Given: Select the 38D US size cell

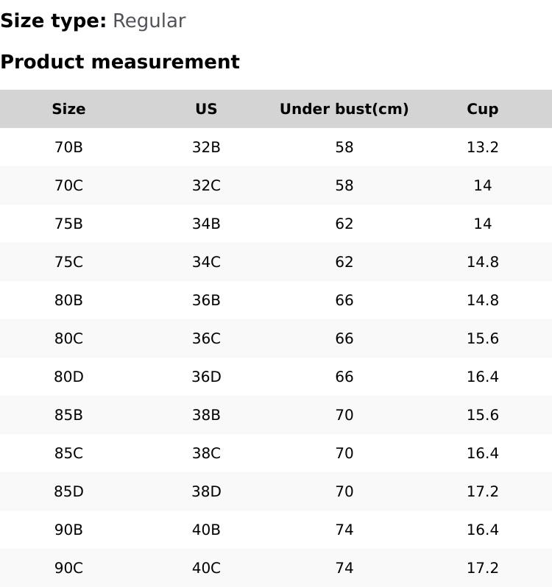Looking at the screenshot, I should (x=206, y=491).
